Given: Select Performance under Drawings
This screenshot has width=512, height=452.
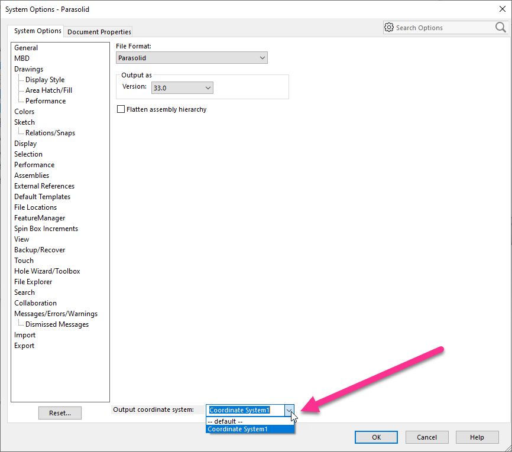Looking at the screenshot, I should tap(46, 101).
